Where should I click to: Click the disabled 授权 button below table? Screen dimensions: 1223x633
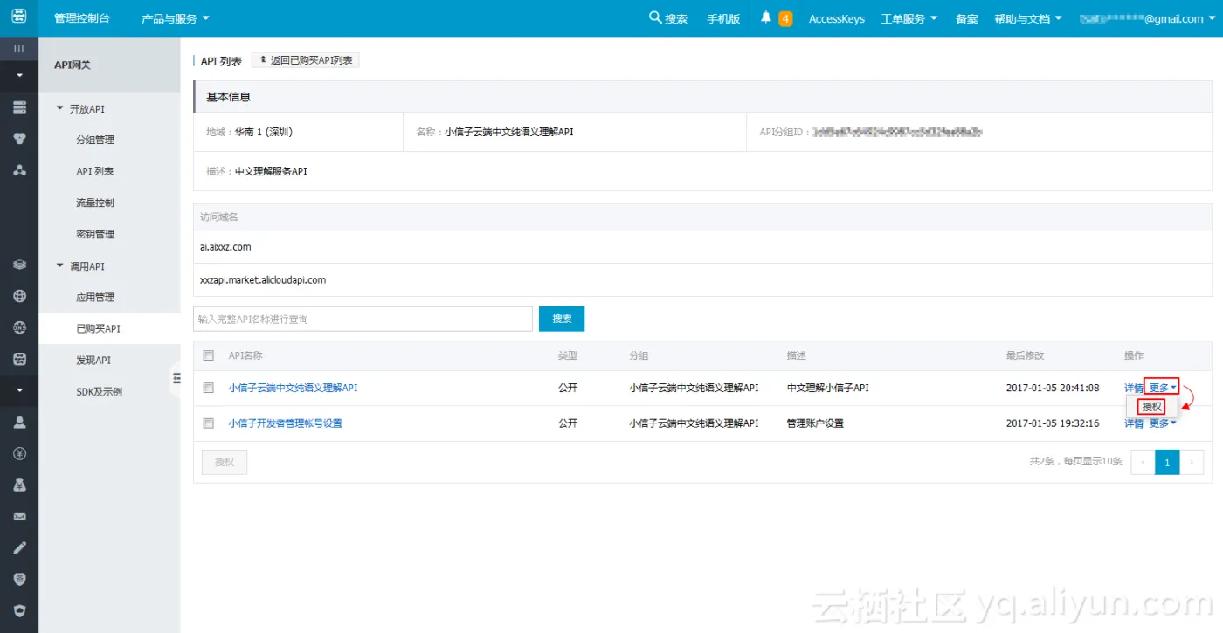pyautogui.click(x=225, y=462)
